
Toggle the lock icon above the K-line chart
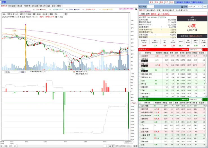(x=136, y=9)
